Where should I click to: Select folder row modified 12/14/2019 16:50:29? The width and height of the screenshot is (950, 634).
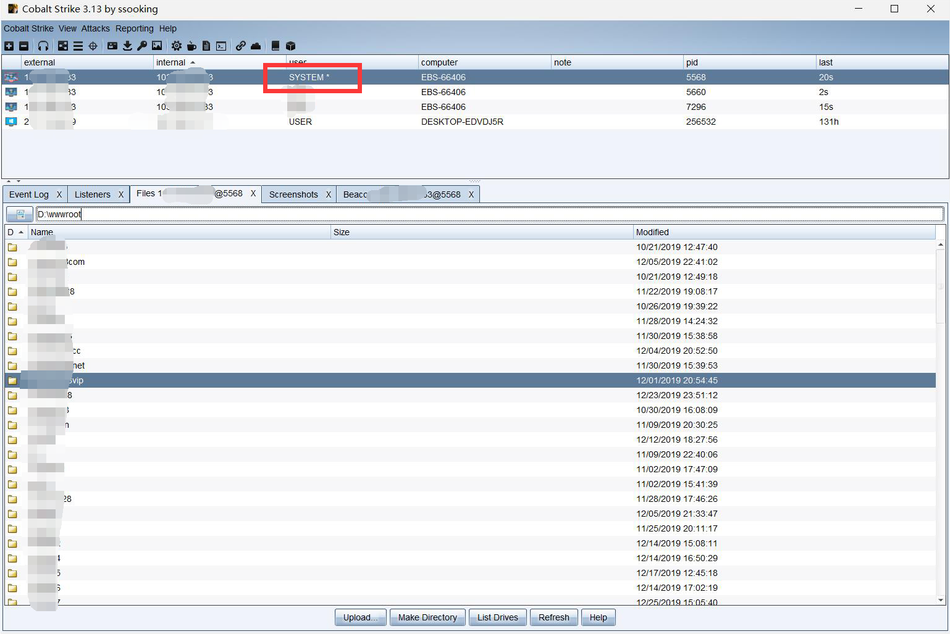tap(470, 558)
